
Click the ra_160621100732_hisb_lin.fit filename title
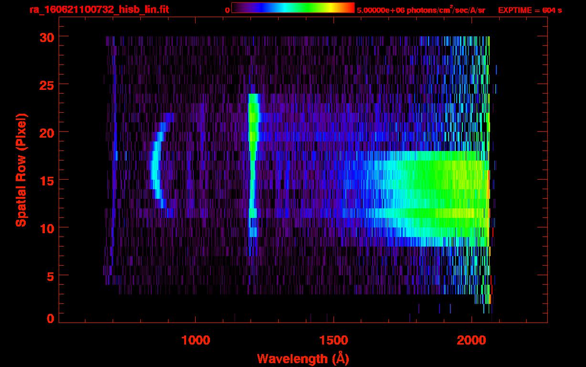tap(99, 10)
